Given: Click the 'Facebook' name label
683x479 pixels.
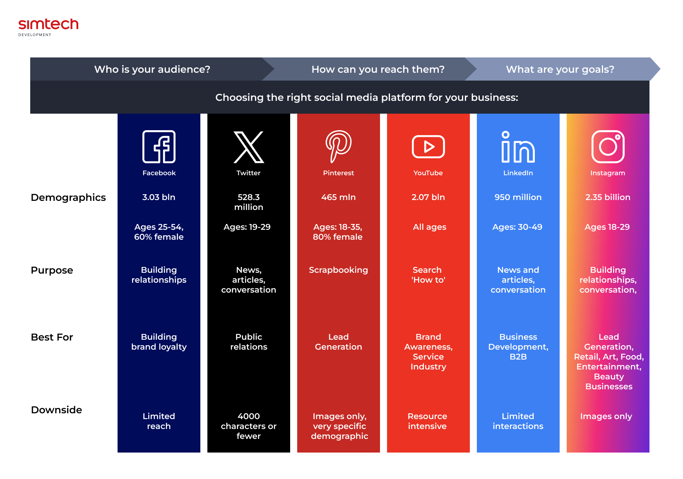Looking at the screenshot, I should 159,173.
